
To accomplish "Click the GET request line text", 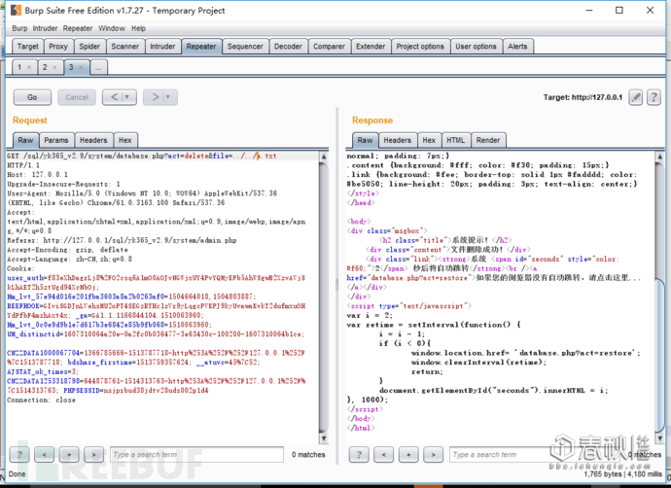I will (x=142, y=157).
